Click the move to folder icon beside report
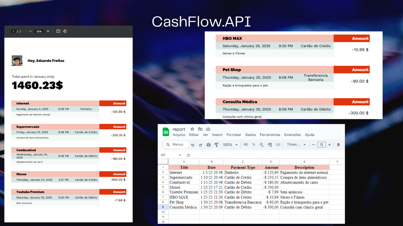Screen dimensions: 403x226 pos(200,129)
